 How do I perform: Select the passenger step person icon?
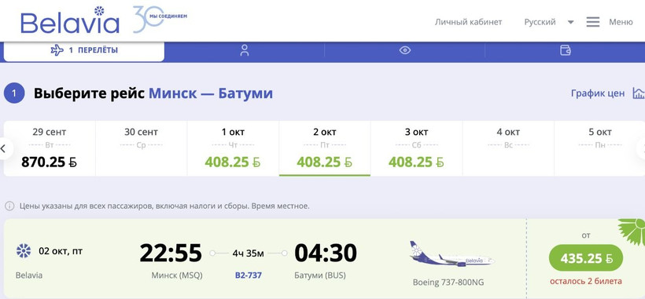coord(245,50)
